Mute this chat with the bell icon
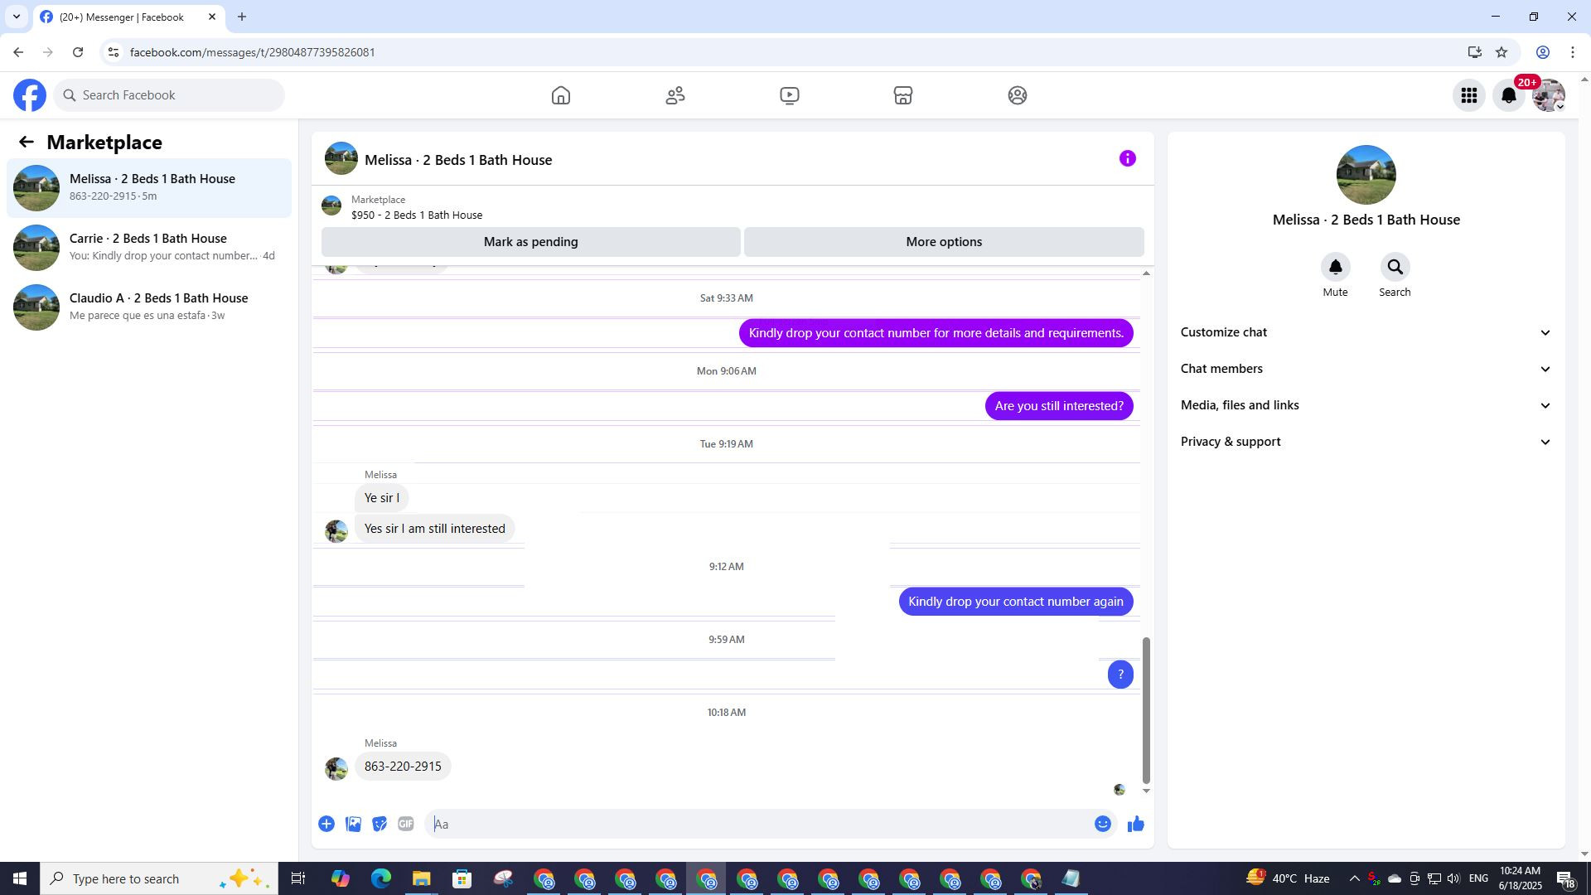Screen dimensions: 1591x895 pos(1335,267)
